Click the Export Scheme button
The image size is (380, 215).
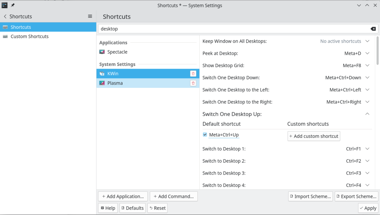coord(356,196)
